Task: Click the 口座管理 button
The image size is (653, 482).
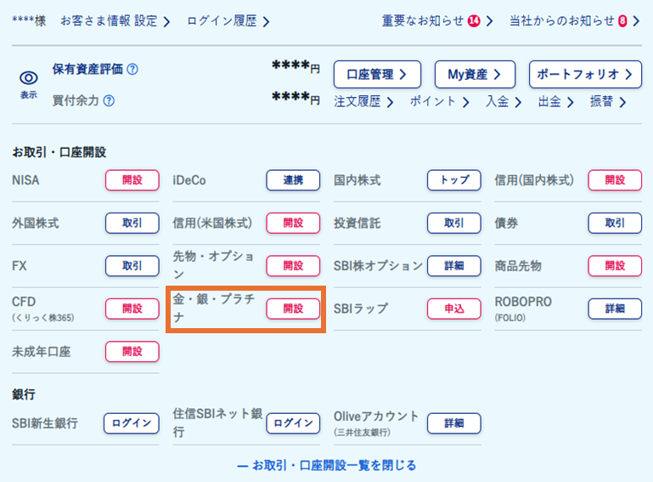Action: pyautogui.click(x=377, y=75)
